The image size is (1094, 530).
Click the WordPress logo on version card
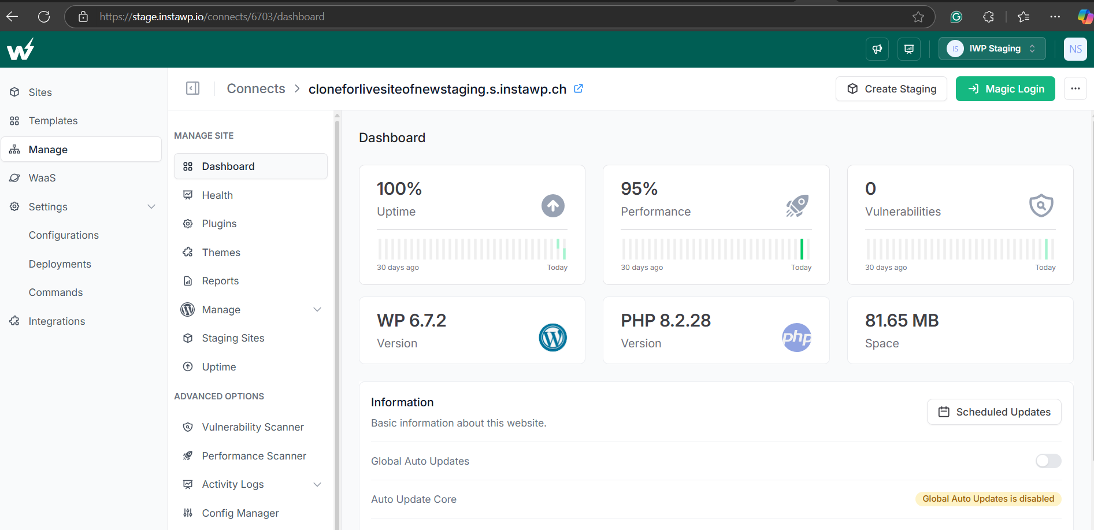pos(553,338)
